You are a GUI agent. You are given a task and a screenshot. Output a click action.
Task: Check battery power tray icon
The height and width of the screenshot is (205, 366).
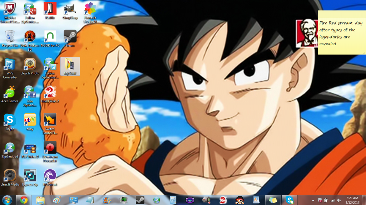[x=326, y=200]
